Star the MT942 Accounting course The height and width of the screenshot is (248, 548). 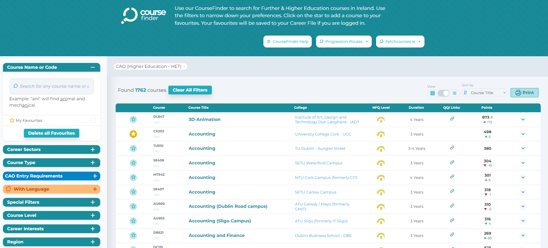(133, 177)
